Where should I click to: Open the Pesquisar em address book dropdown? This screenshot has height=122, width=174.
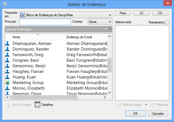(110, 15)
